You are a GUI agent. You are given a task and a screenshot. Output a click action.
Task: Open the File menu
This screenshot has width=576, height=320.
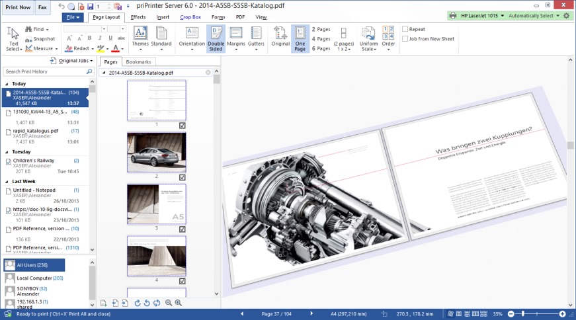pos(73,17)
